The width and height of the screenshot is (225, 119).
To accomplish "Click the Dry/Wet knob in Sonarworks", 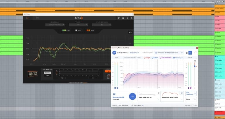I will point(193,105).
